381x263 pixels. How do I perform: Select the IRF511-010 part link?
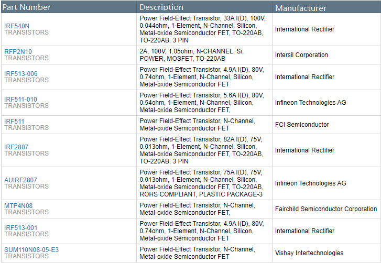pyautogui.click(x=20, y=99)
